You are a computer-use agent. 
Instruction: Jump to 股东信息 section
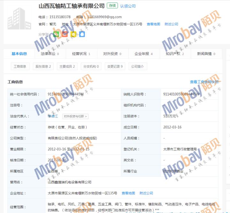tap(43, 66)
